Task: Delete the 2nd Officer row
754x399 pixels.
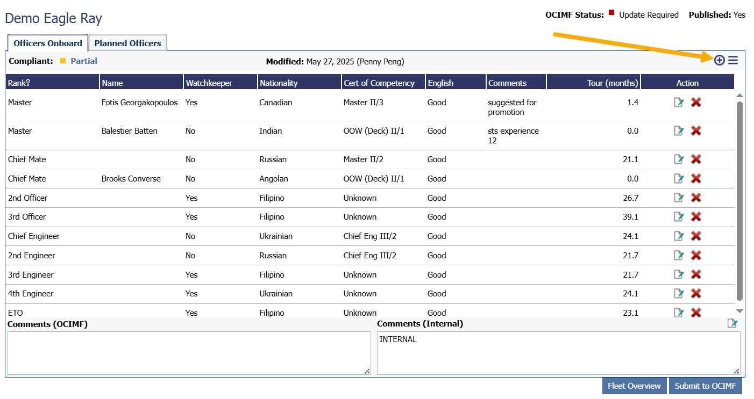Action: coord(696,198)
